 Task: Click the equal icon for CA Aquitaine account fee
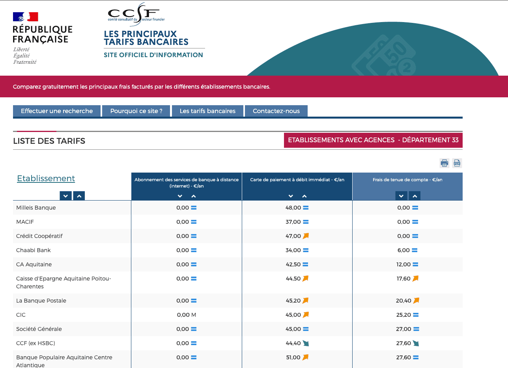pos(415,264)
